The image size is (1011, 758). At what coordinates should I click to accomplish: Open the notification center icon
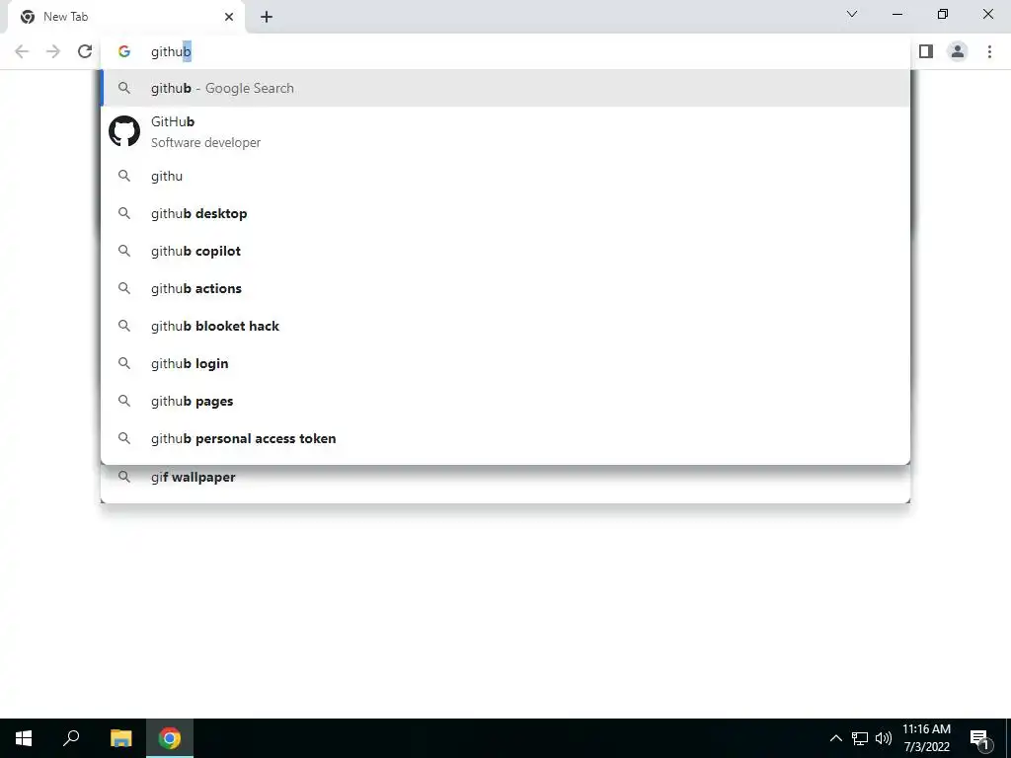click(x=980, y=739)
